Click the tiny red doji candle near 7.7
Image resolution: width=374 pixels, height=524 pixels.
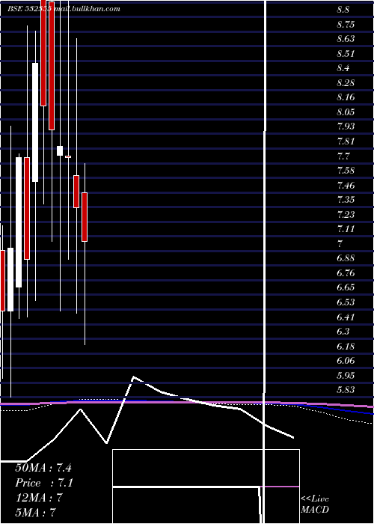click(68, 156)
